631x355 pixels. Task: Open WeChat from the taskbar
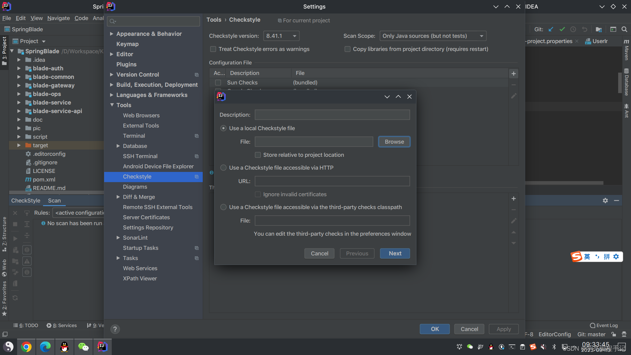tap(83, 347)
